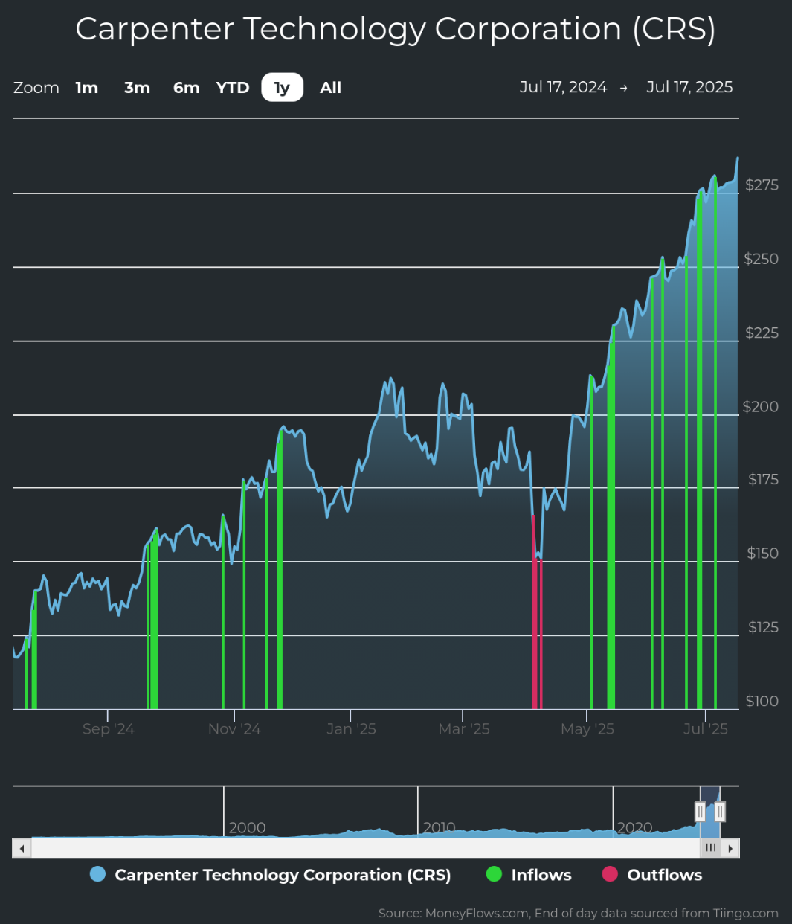Click the scrollbar track left of thumb
Image resolution: width=792 pixels, height=924 pixels.
pos(365,848)
